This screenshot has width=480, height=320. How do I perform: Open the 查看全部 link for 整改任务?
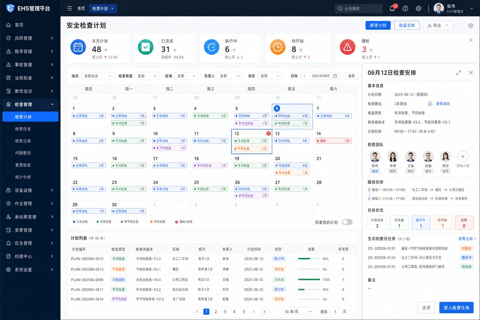tap(467, 239)
